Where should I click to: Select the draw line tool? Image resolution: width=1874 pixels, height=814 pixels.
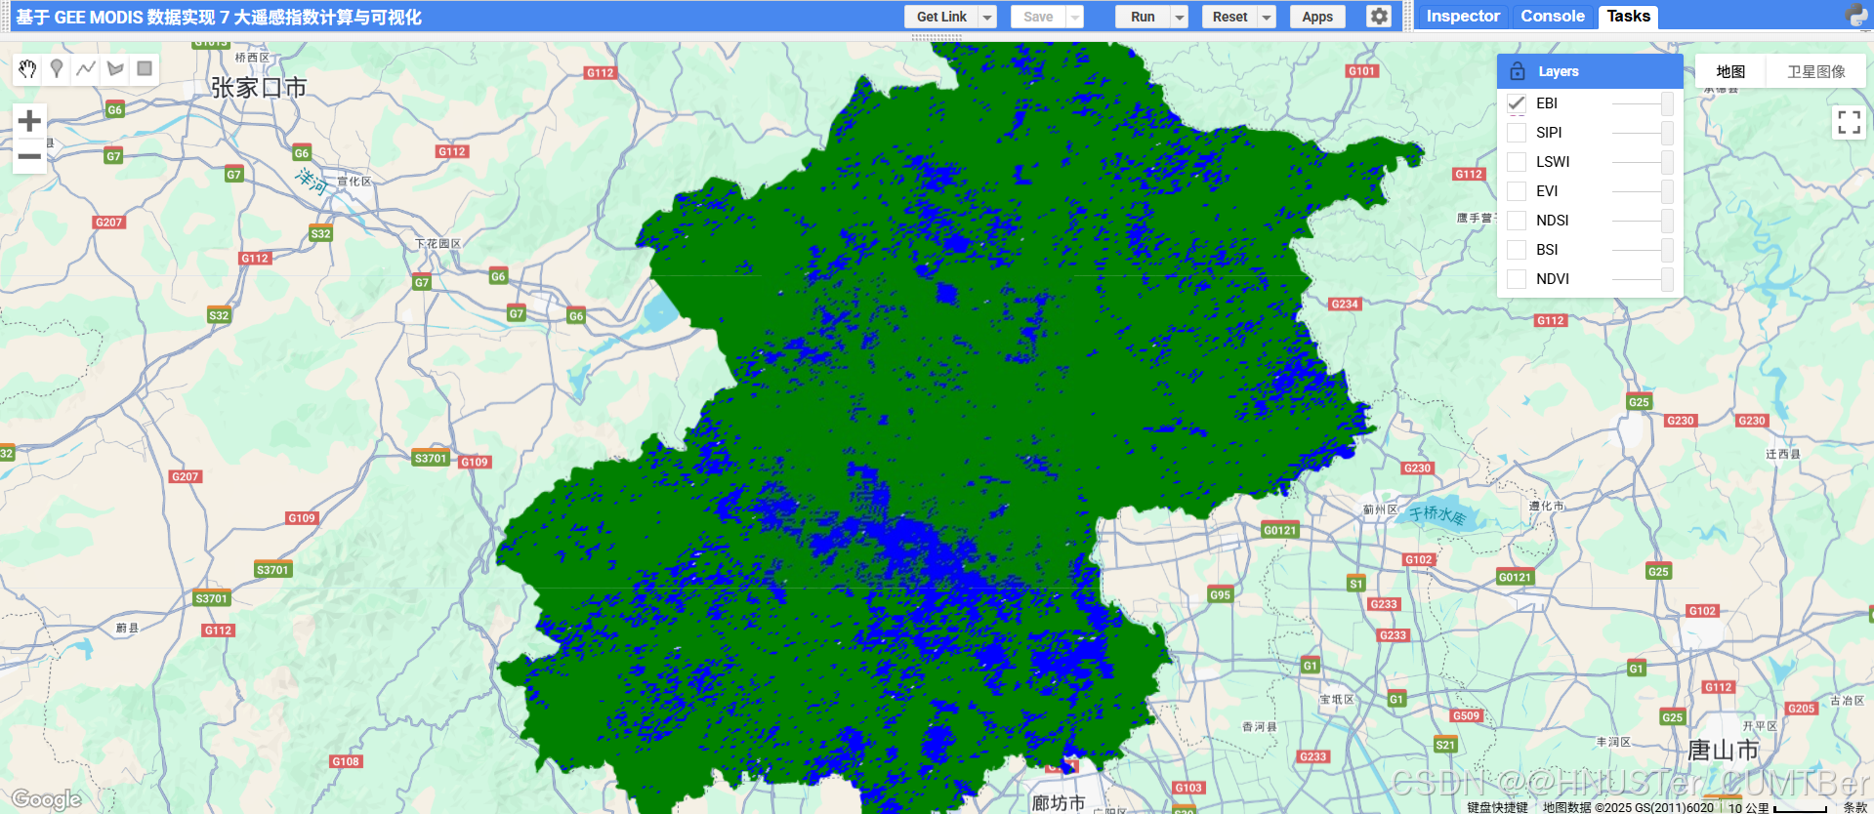click(x=86, y=68)
